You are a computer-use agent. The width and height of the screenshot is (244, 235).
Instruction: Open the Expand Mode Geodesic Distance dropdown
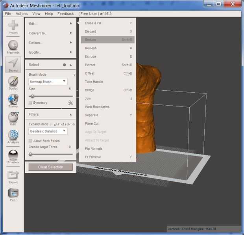[48, 131]
